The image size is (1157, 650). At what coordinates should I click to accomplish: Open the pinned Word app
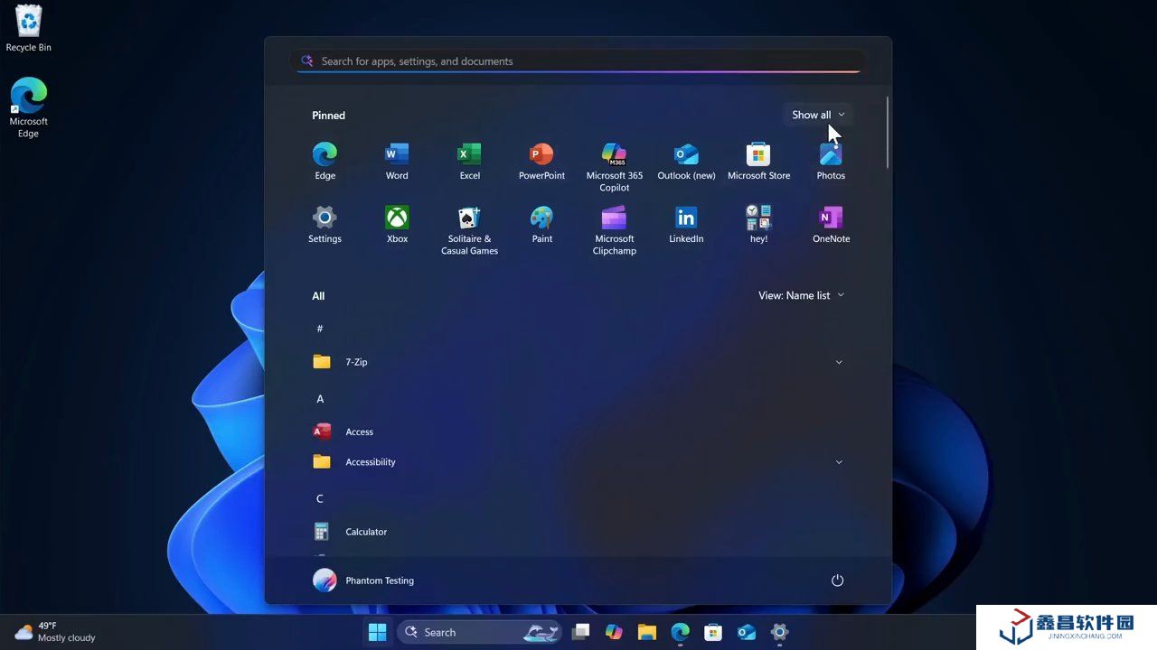397,161
